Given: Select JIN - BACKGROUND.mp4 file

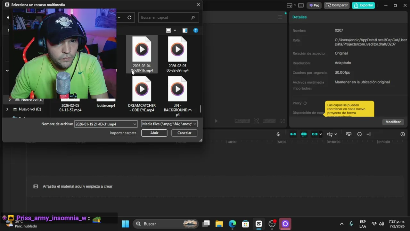Looking at the screenshot, I should (x=177, y=96).
